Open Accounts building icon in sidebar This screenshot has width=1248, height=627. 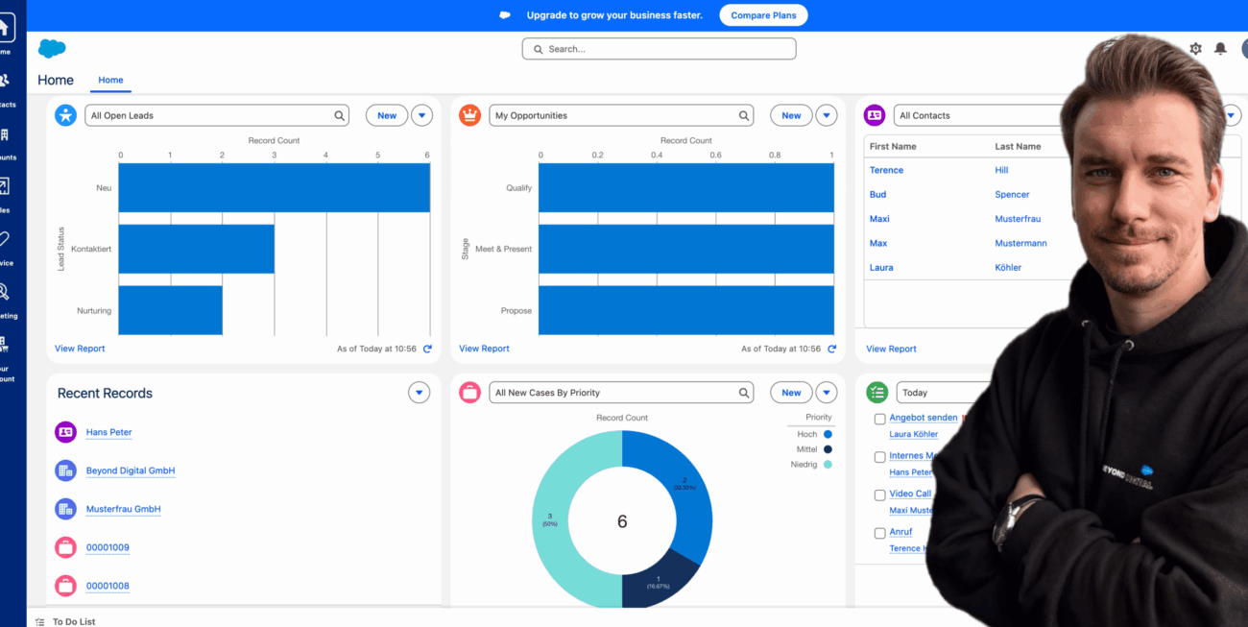5,133
